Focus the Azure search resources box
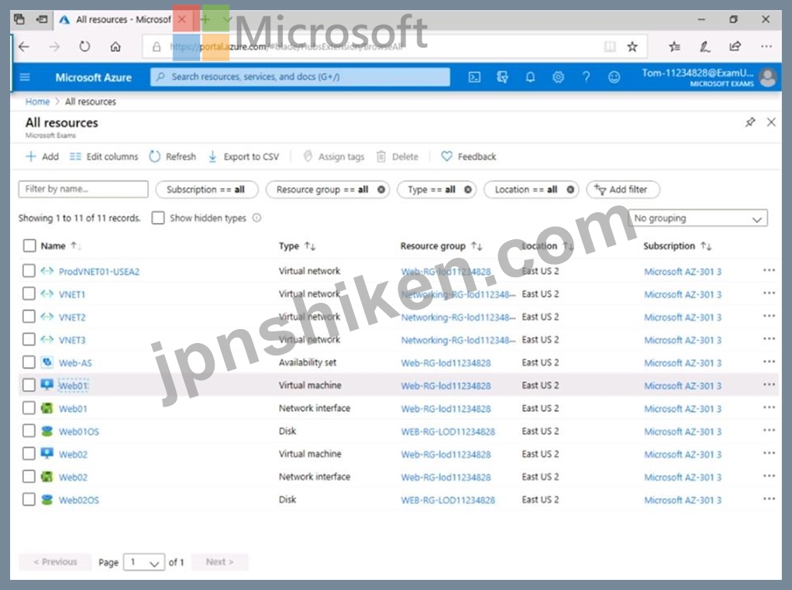This screenshot has width=792, height=590. coord(300,77)
